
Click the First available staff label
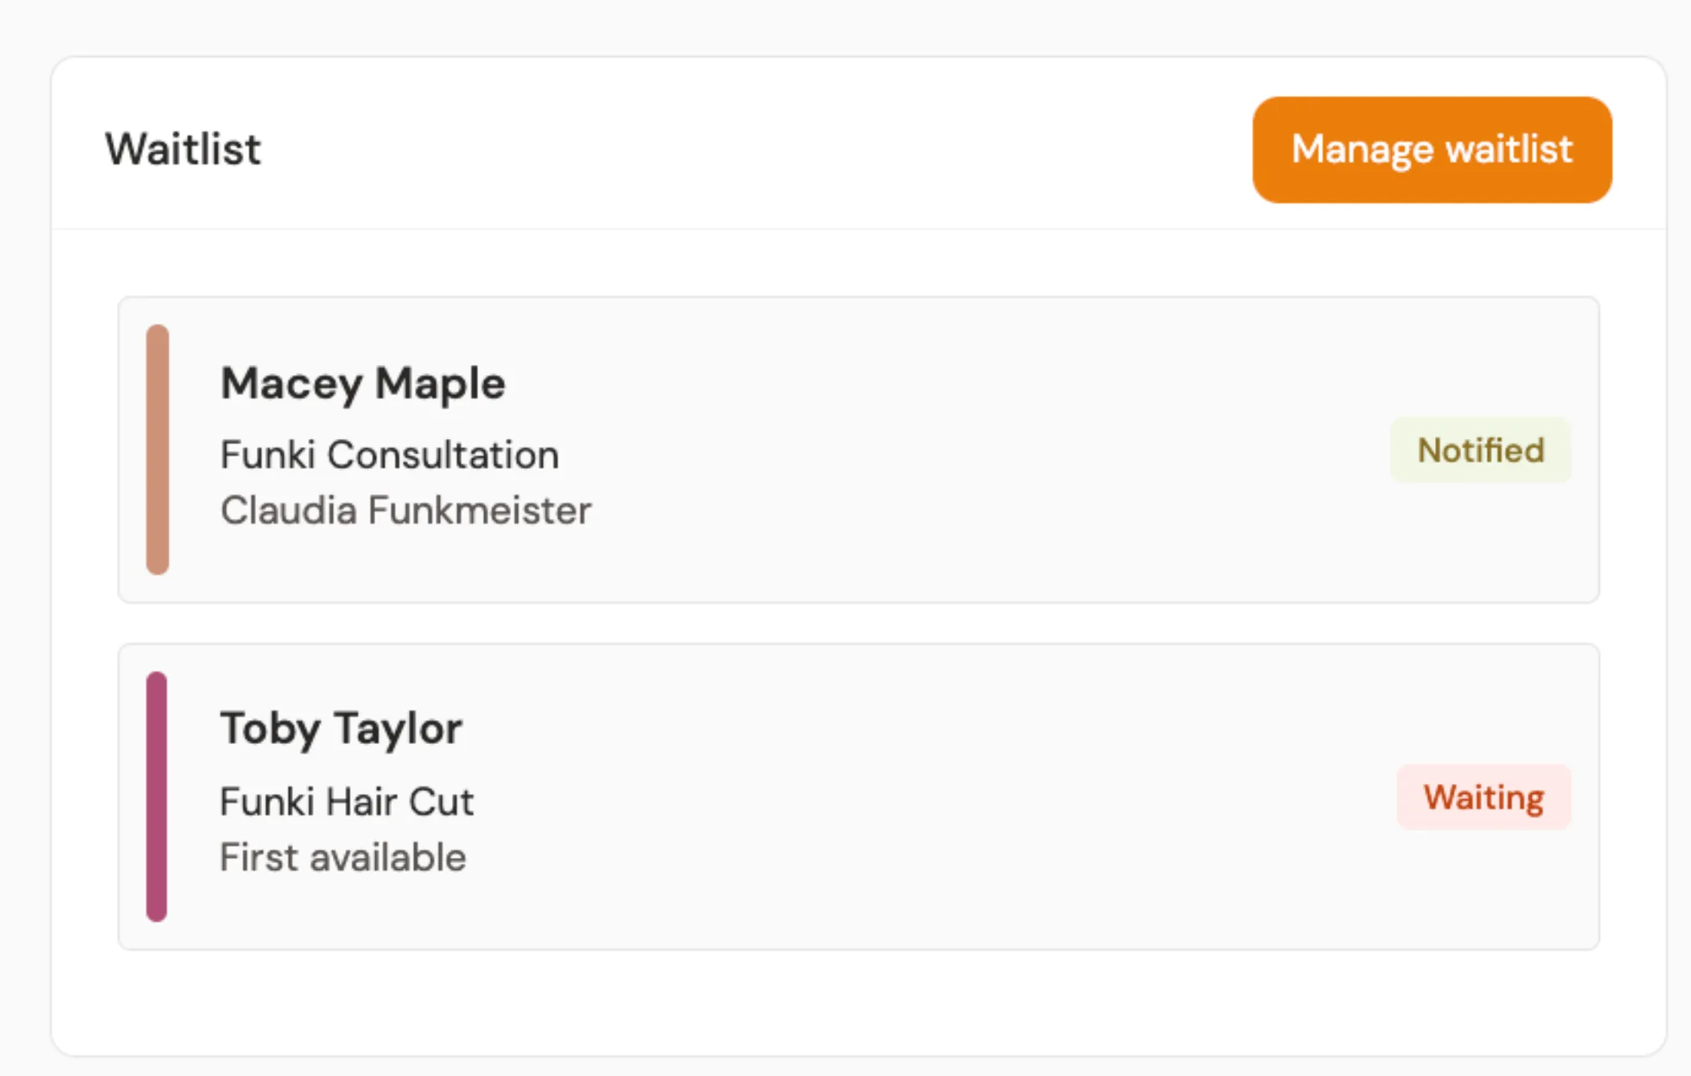(x=343, y=857)
